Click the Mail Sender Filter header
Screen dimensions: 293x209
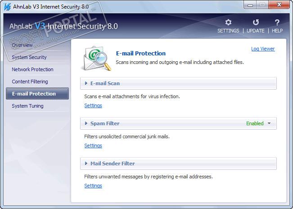[x=178, y=164]
